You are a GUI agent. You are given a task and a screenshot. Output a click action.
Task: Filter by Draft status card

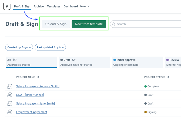coord(84,62)
